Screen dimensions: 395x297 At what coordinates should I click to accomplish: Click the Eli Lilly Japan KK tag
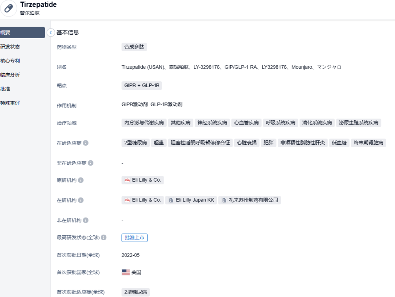coord(191,200)
